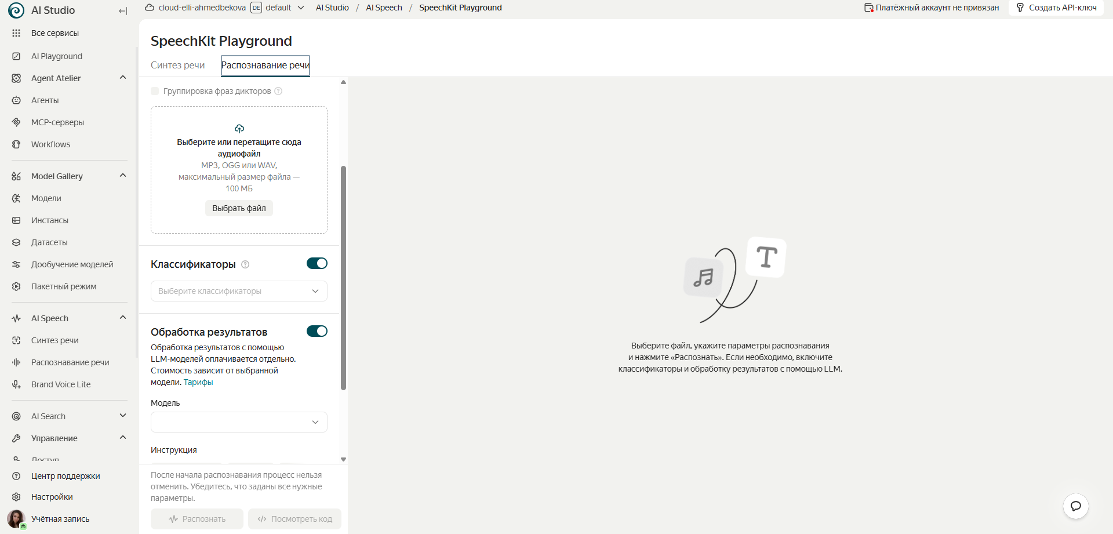Click the AI Speech waveform icon
The height and width of the screenshot is (534, 1113).
point(16,318)
